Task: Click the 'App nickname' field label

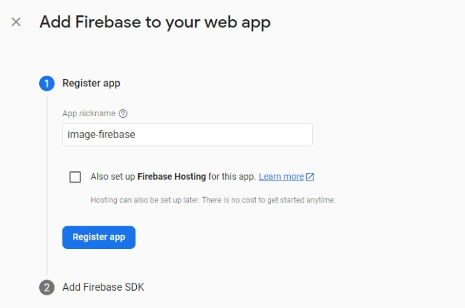Action: [88, 114]
